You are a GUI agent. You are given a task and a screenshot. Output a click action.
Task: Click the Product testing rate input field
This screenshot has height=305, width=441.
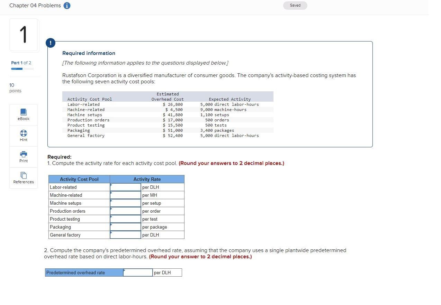pyautogui.click(x=125, y=219)
